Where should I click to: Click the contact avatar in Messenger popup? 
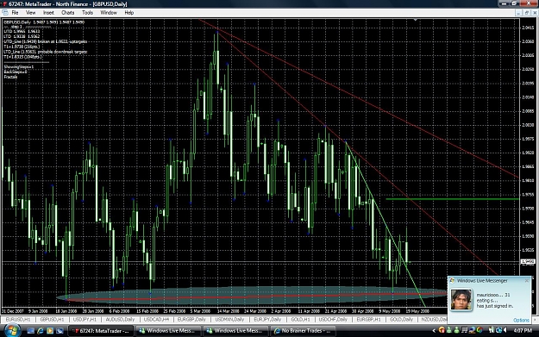click(461, 300)
